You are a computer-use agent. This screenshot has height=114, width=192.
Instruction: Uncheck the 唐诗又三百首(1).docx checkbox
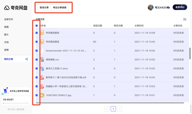point(37,68)
